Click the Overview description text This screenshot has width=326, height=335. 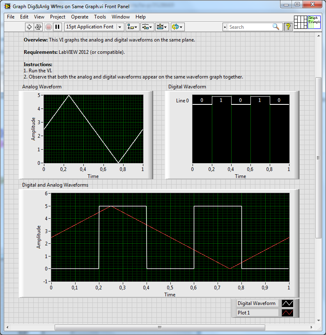(109, 40)
